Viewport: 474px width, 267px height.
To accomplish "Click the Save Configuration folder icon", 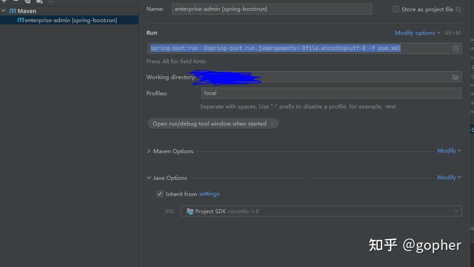I will [39, 2].
